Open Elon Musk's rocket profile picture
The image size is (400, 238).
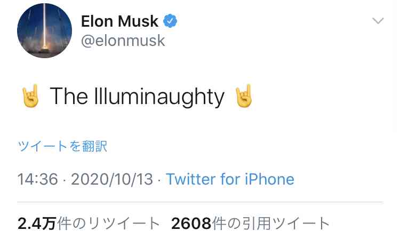click(x=45, y=31)
